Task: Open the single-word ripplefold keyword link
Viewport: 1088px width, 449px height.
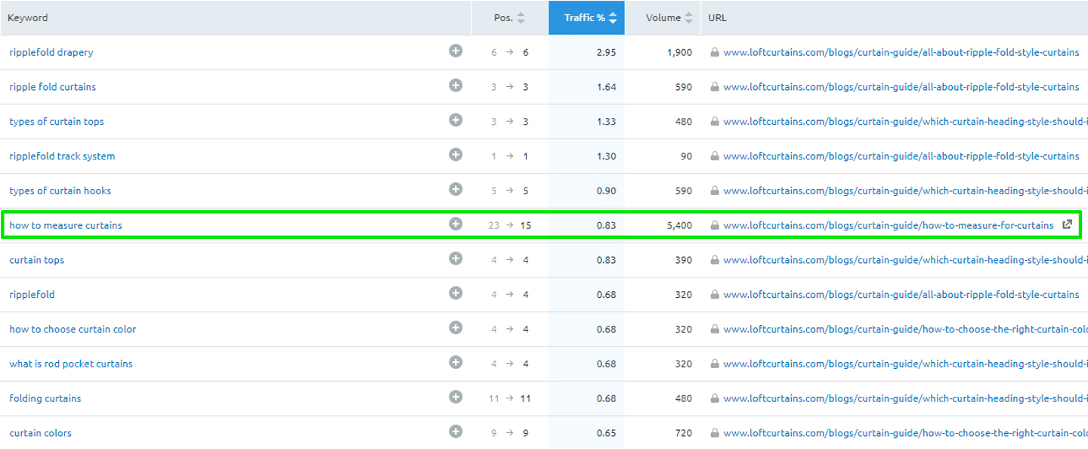Action: (32, 295)
